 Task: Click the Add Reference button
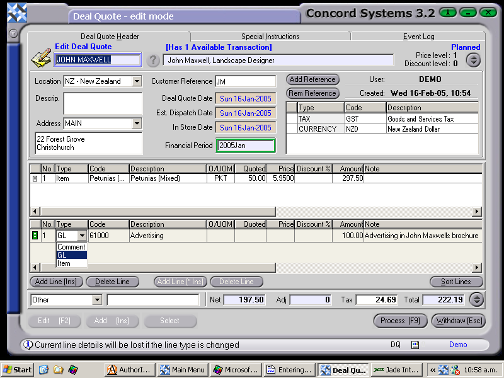pos(312,79)
